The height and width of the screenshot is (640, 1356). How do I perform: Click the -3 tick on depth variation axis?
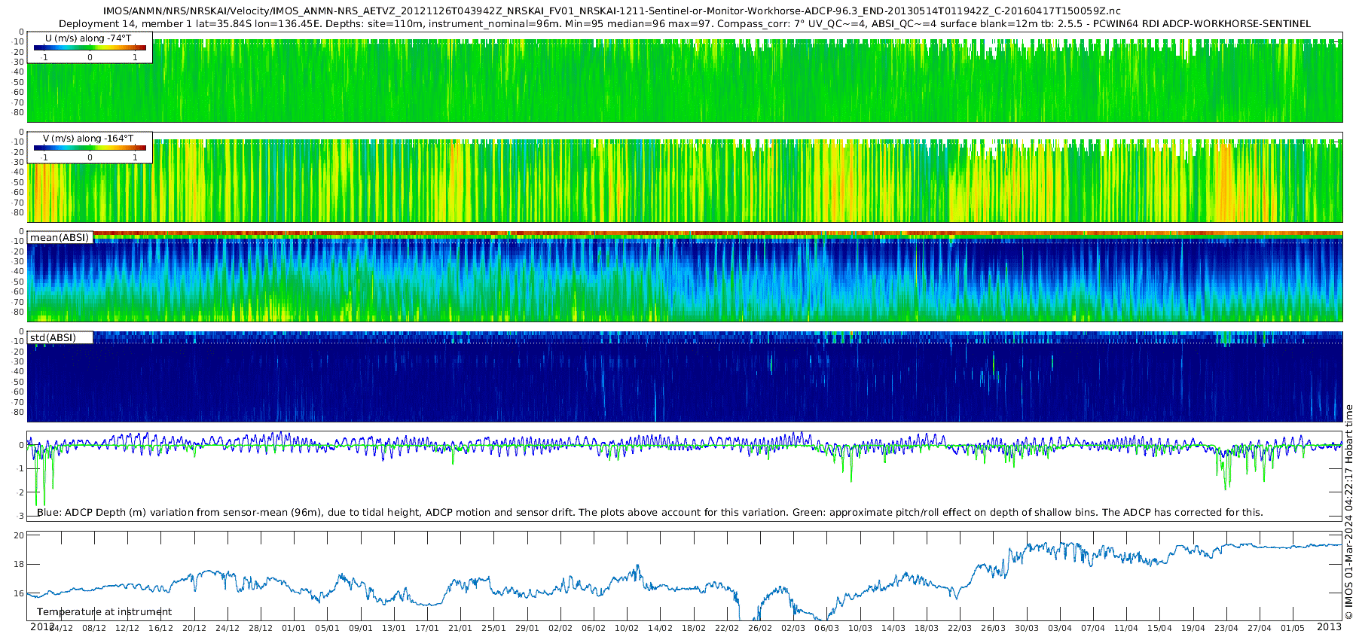(x=20, y=517)
